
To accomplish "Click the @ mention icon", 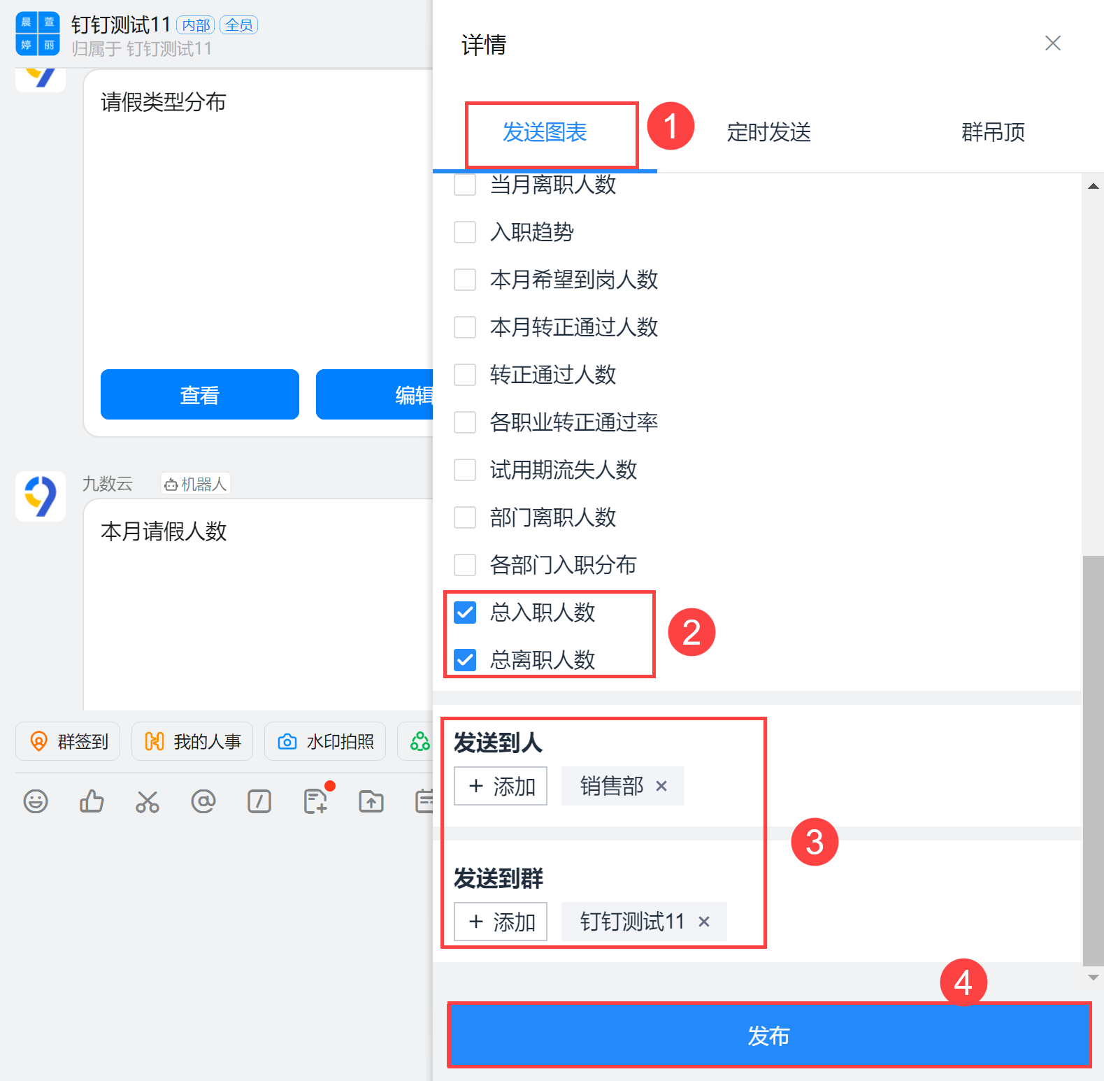I will 203,801.
